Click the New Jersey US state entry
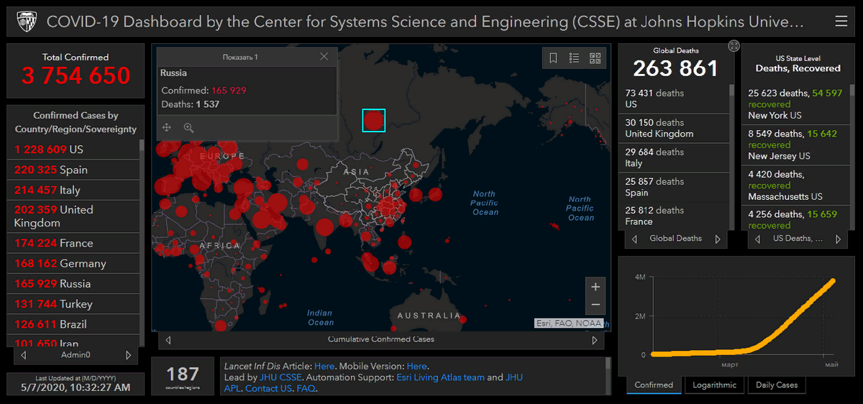The image size is (863, 404). [x=796, y=144]
